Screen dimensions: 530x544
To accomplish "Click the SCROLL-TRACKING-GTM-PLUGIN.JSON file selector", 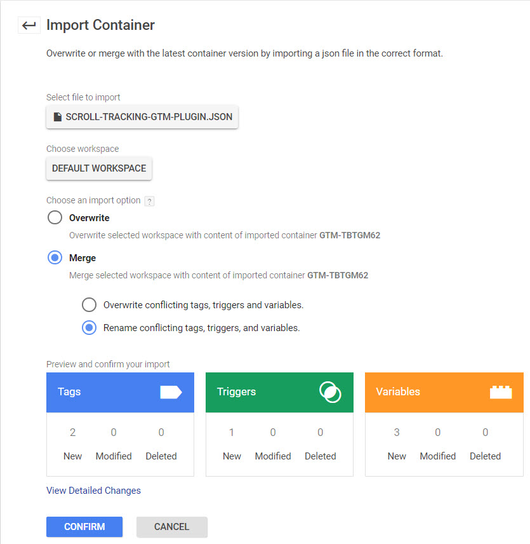I will (142, 117).
